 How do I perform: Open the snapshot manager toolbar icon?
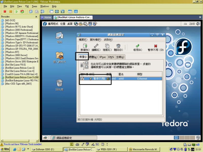[42, 11]
